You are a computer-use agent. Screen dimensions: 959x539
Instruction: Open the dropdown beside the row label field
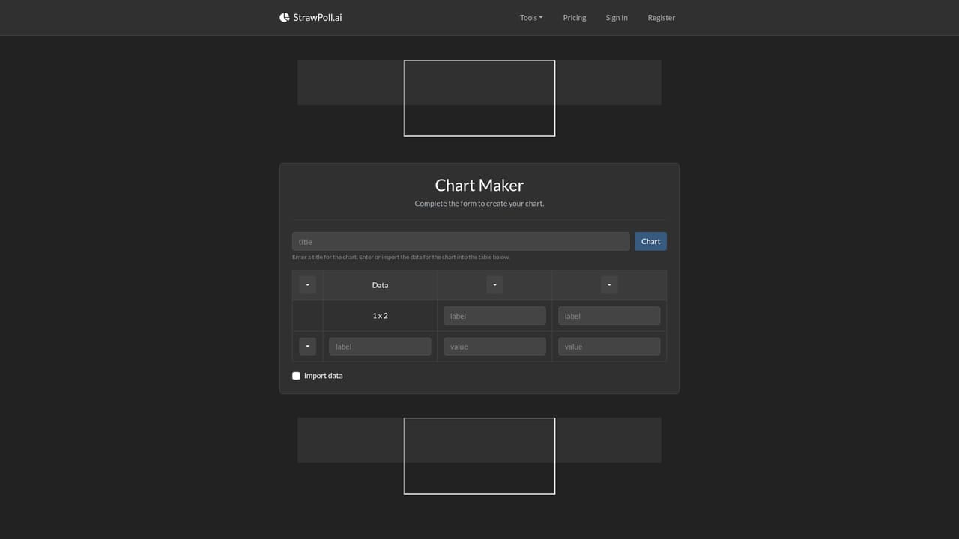coord(307,347)
